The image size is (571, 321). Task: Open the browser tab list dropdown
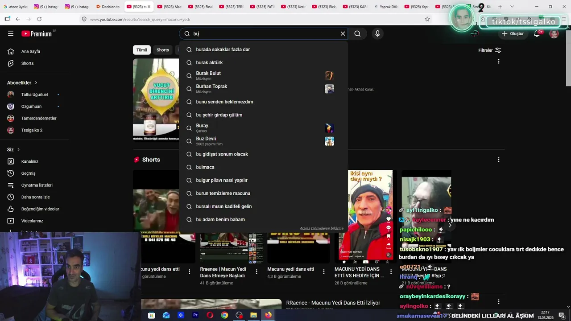click(x=512, y=7)
